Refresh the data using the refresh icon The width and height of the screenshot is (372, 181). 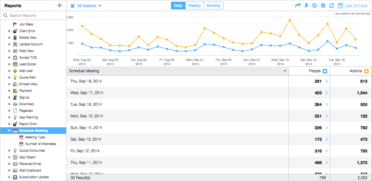[331, 5]
